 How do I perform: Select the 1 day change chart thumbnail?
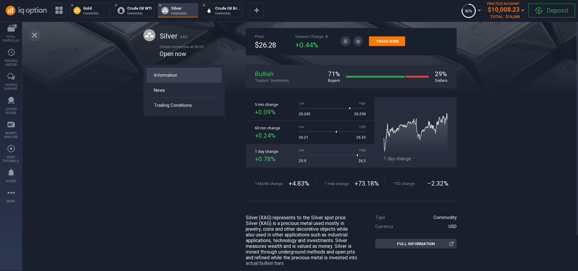[x=415, y=132]
